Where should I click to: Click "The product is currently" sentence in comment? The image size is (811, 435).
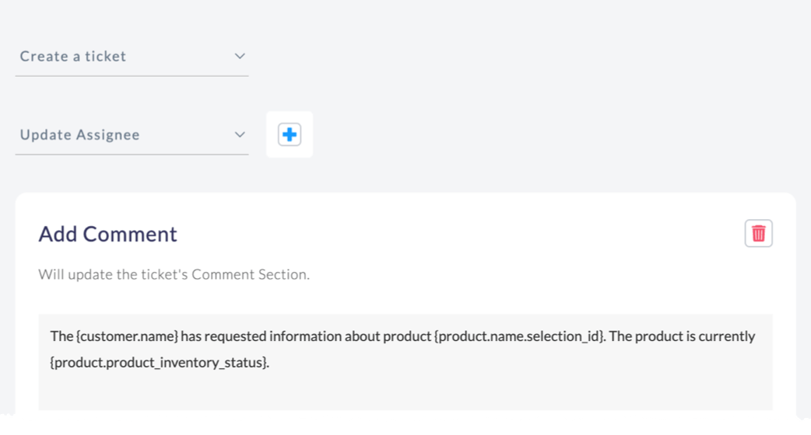click(x=683, y=336)
